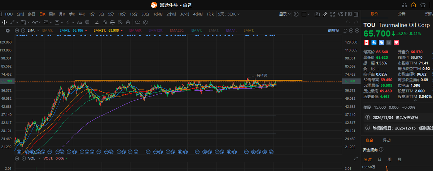Toggle the drawing pen toolbar
Image resolution: width=433 pixels, height=171 pixels.
325,14
